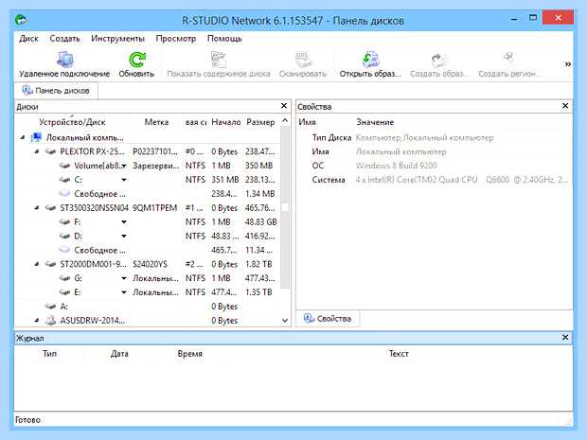Click the disk list scroll up arrow

tap(285, 120)
